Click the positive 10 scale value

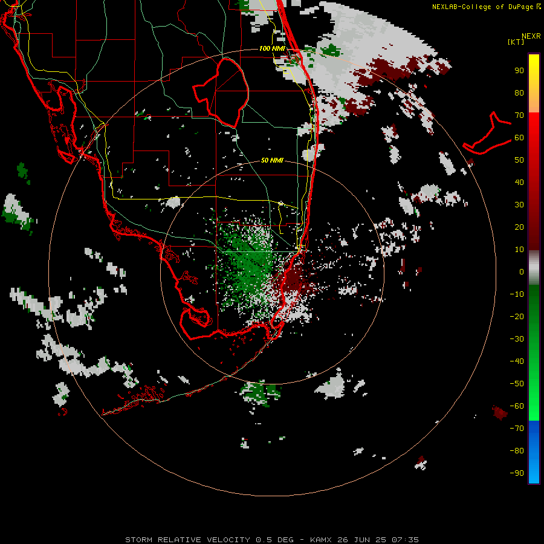(519, 250)
